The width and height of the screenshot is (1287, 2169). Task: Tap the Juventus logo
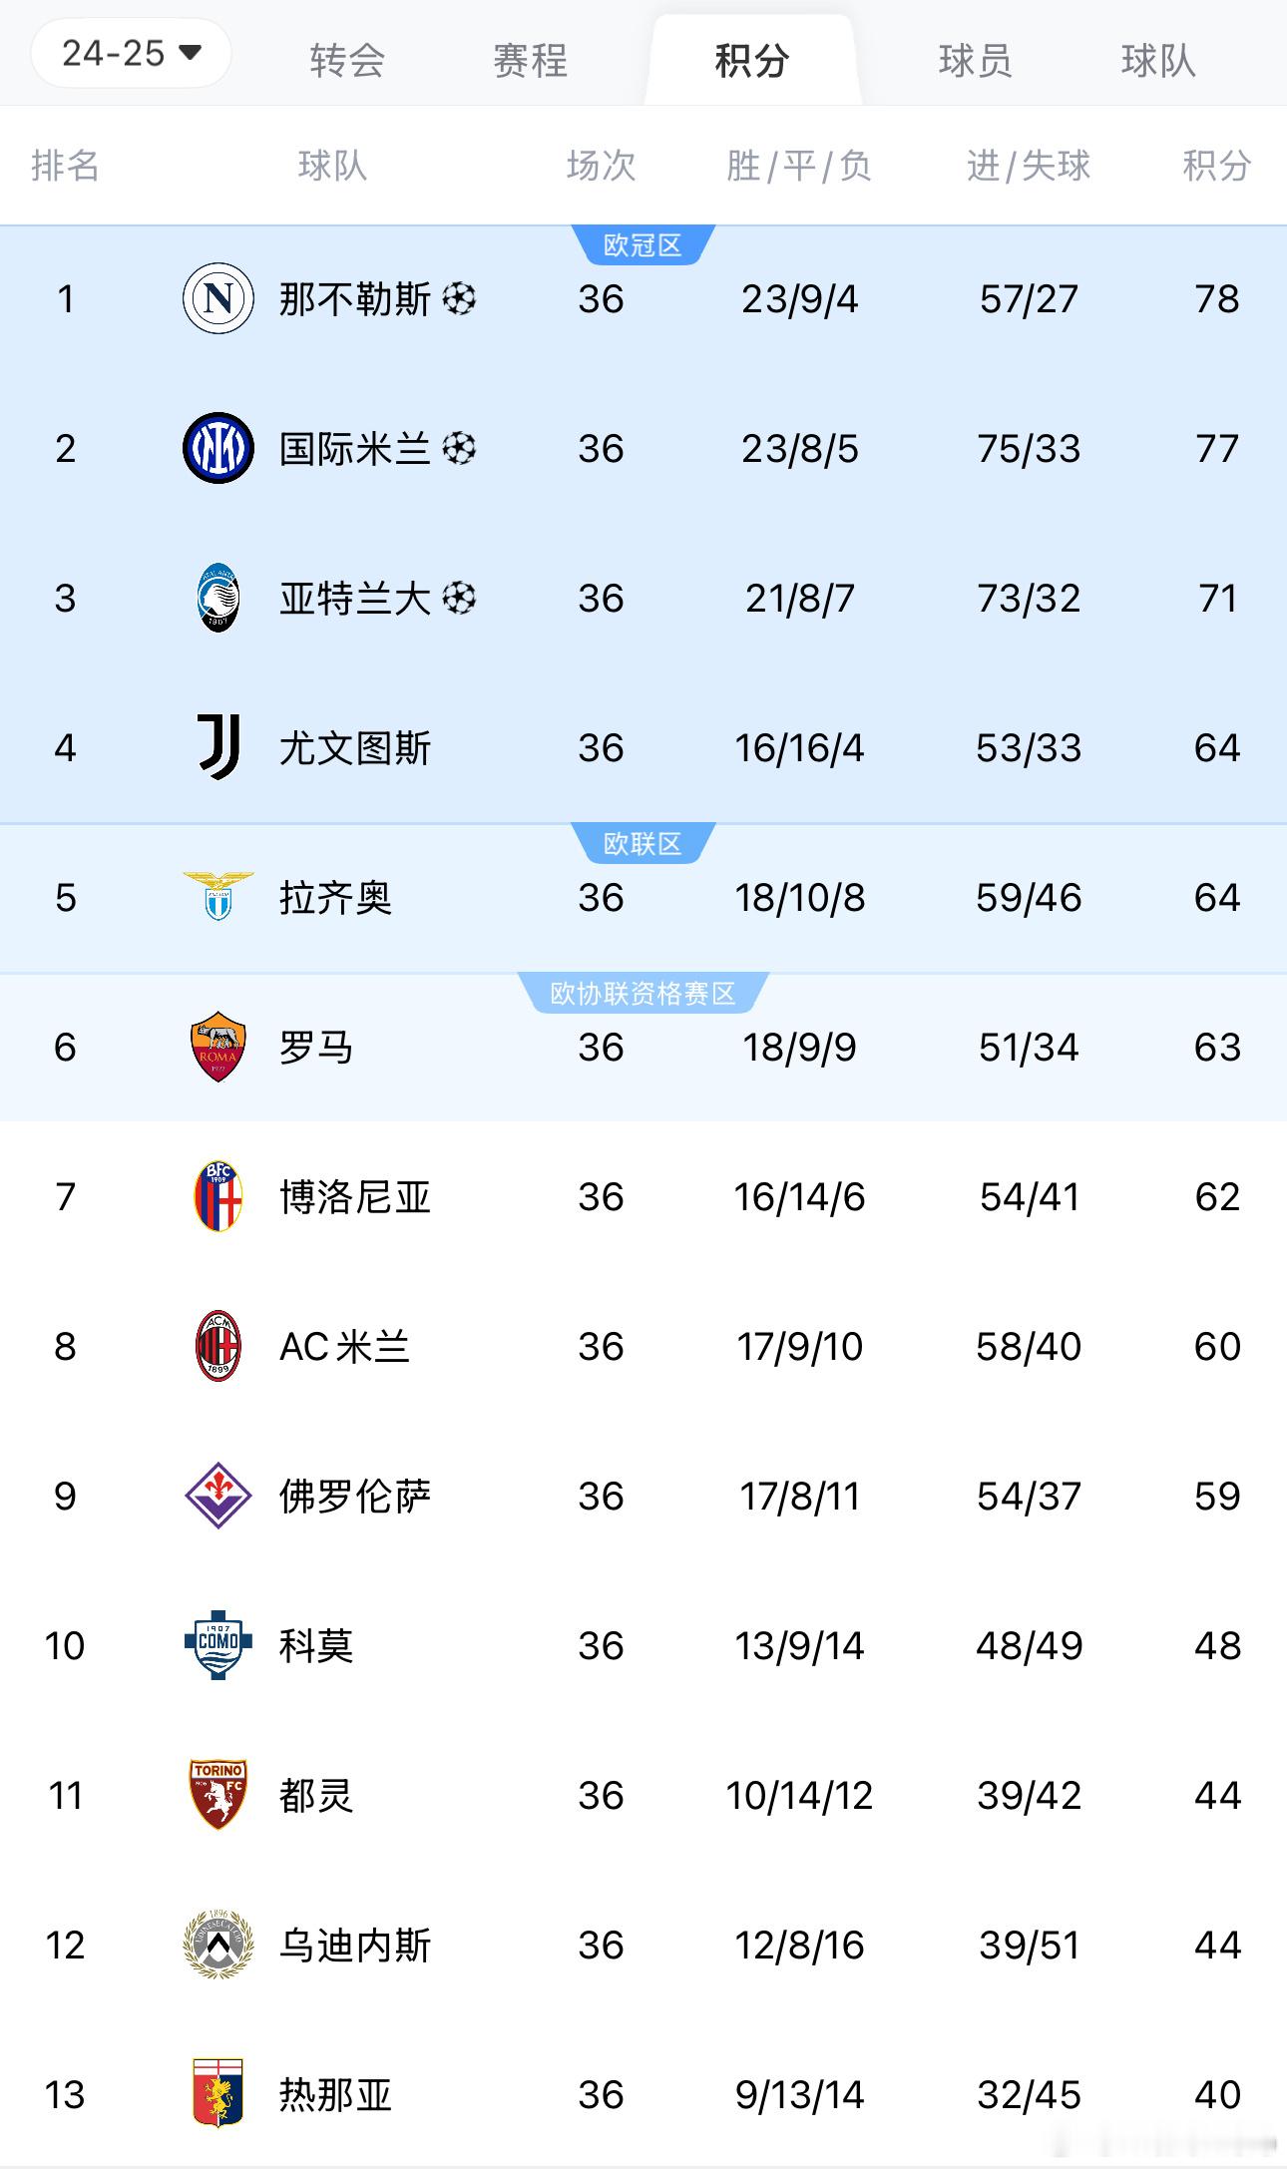[x=218, y=747]
